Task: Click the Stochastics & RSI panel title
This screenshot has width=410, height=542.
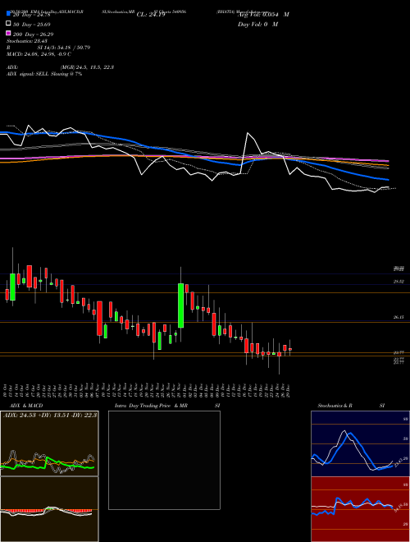Action: (351, 406)
